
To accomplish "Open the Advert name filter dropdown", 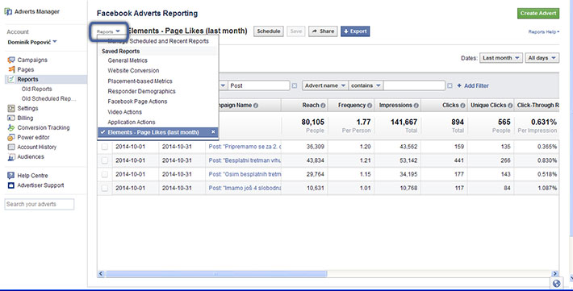I will pyautogui.click(x=325, y=85).
